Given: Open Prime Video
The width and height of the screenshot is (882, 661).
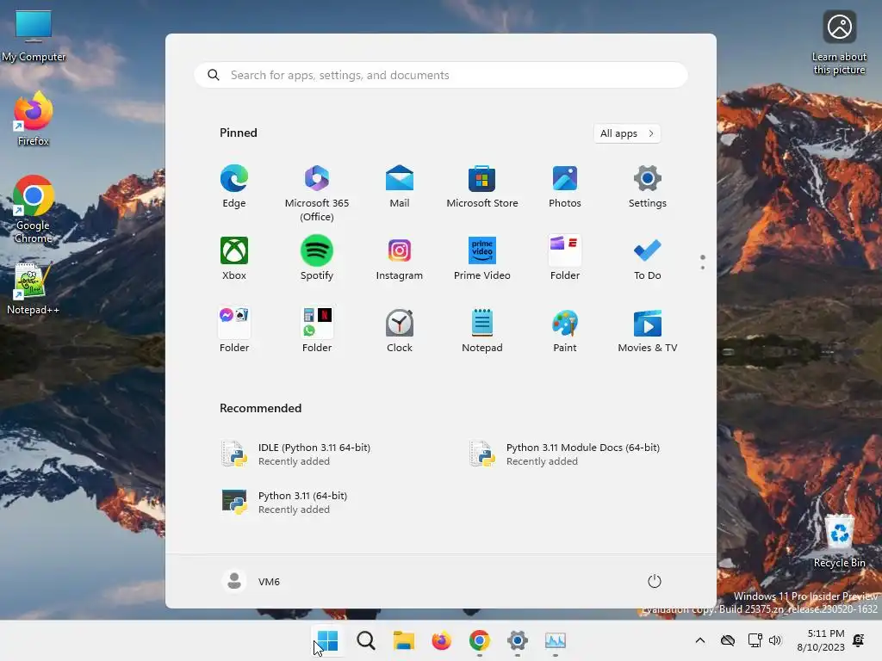Looking at the screenshot, I should click(482, 259).
